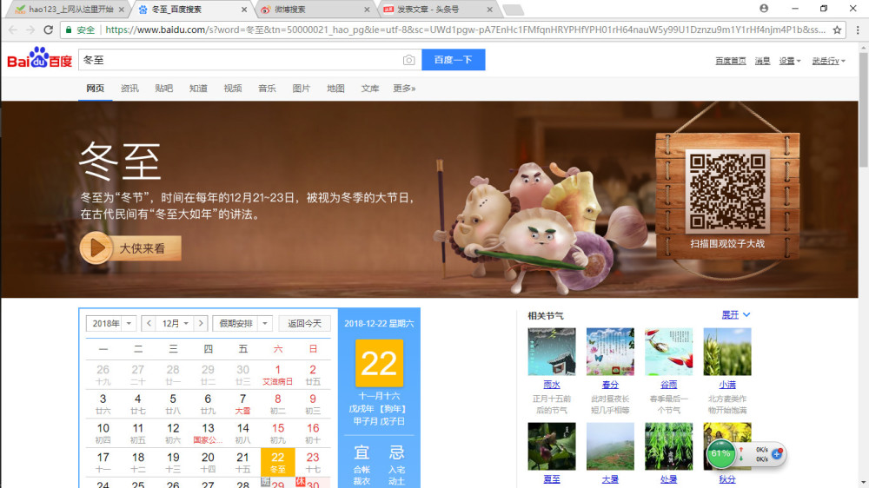Open the 谷雨 solar term link
Image resolution: width=869 pixels, height=488 pixels.
pyautogui.click(x=669, y=385)
